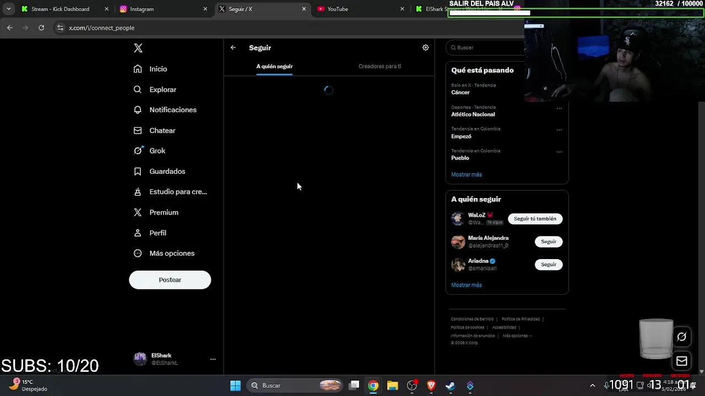Click the address bar URL

coord(101,28)
